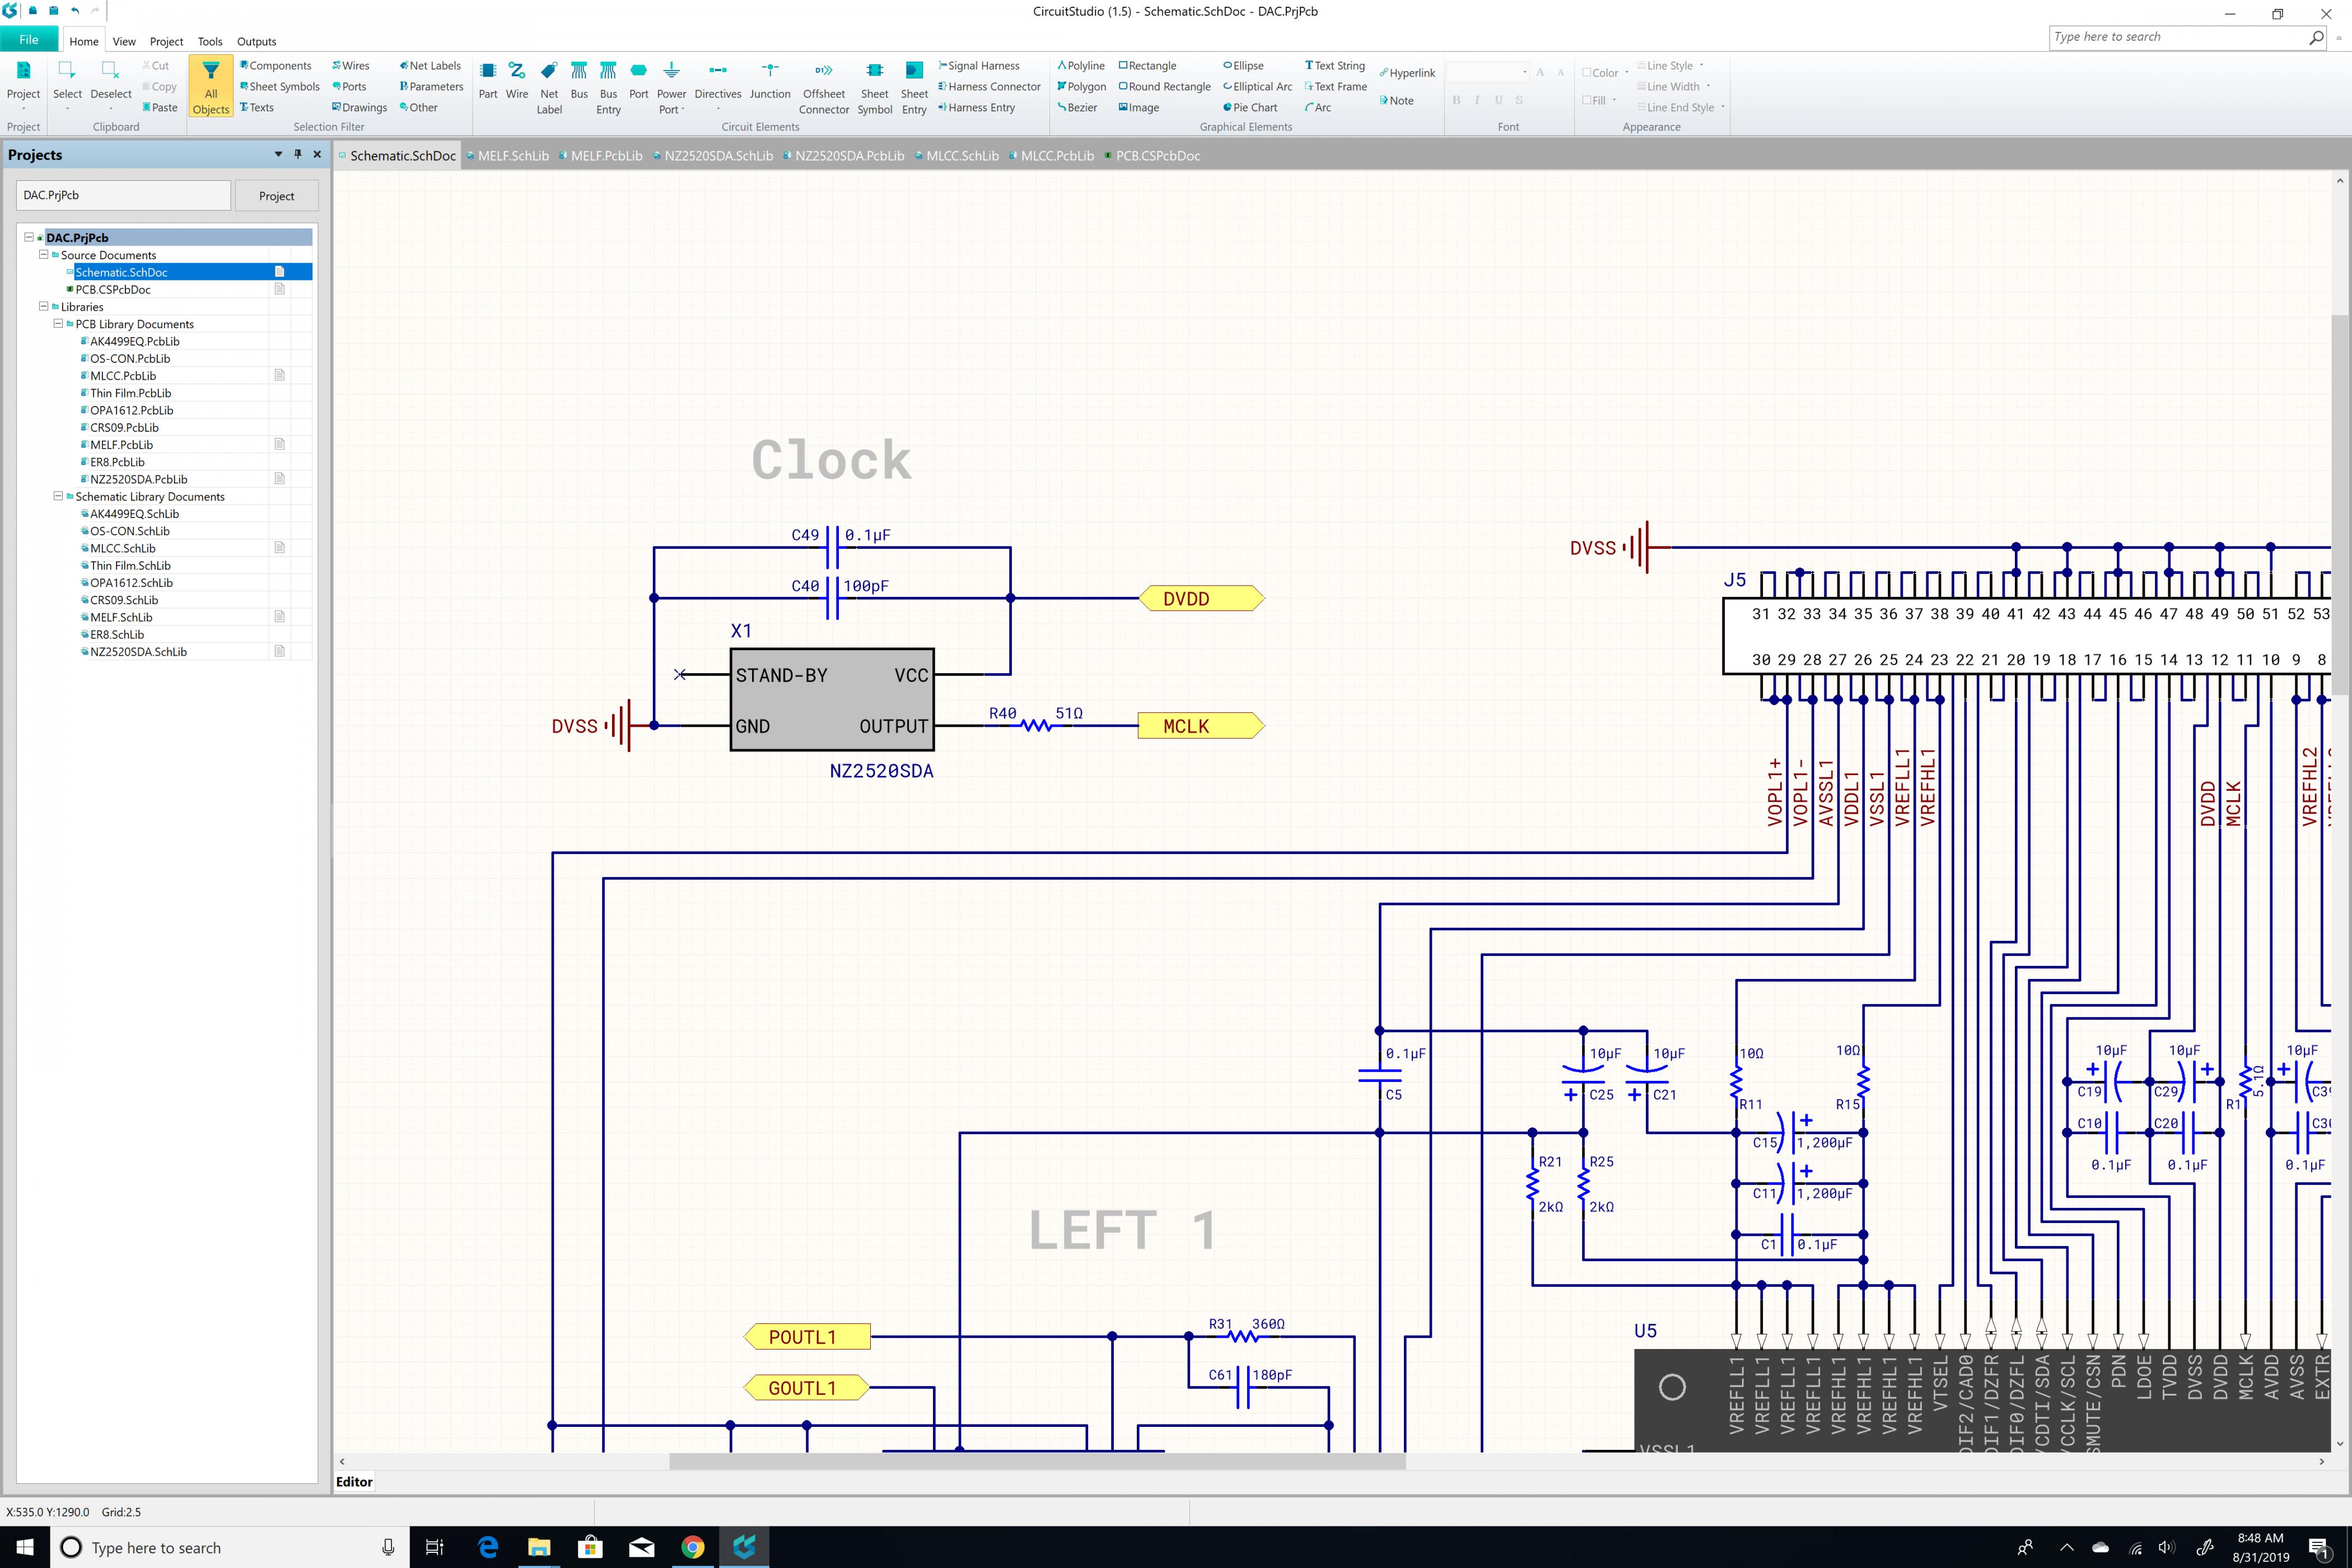Open Chrome from the taskbar
Image resolution: width=2352 pixels, height=1568 pixels.
pyautogui.click(x=692, y=1547)
